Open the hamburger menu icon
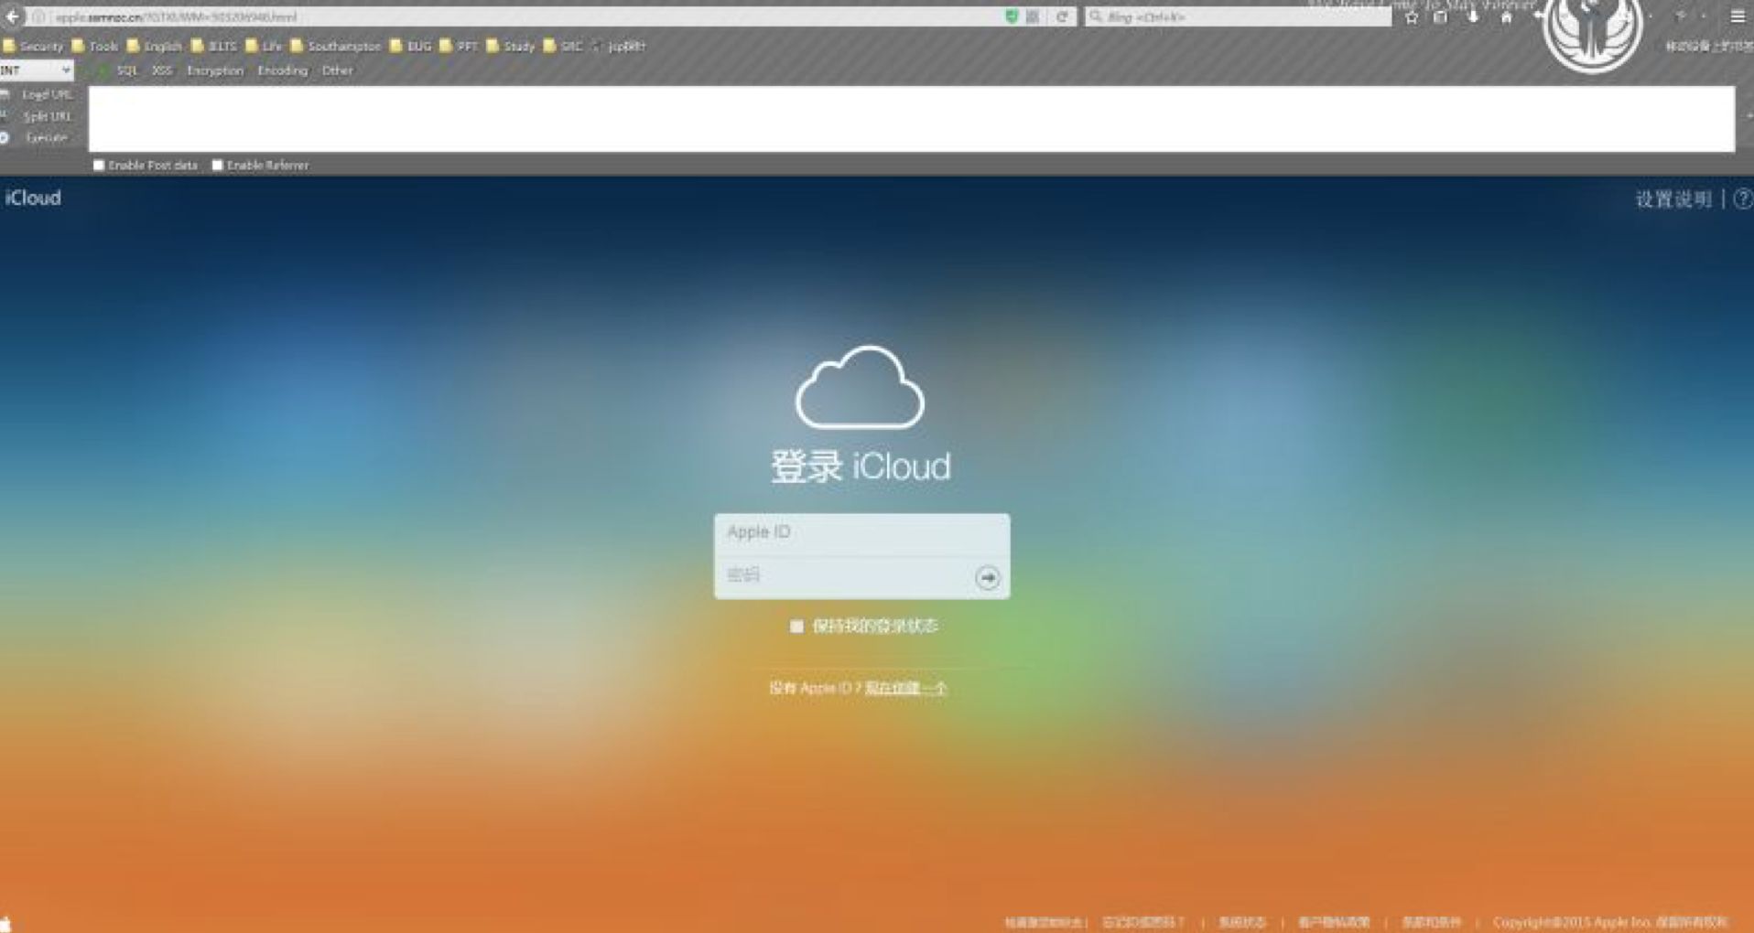 point(1738,16)
